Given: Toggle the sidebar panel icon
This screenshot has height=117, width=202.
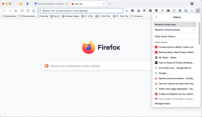Looking at the screenshot, I should pos(22,11).
